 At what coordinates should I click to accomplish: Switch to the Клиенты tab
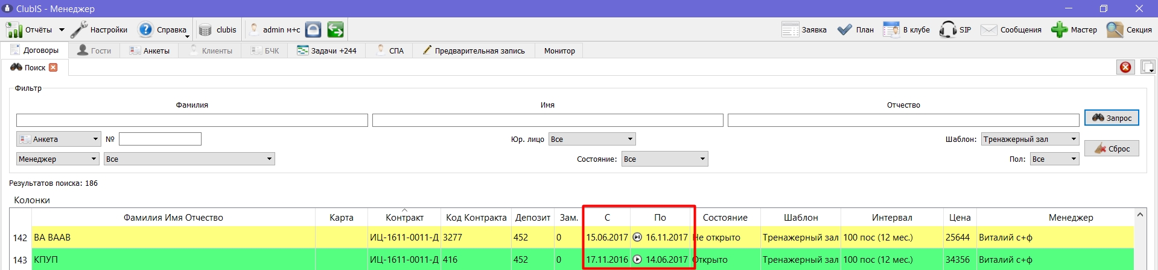(x=211, y=51)
